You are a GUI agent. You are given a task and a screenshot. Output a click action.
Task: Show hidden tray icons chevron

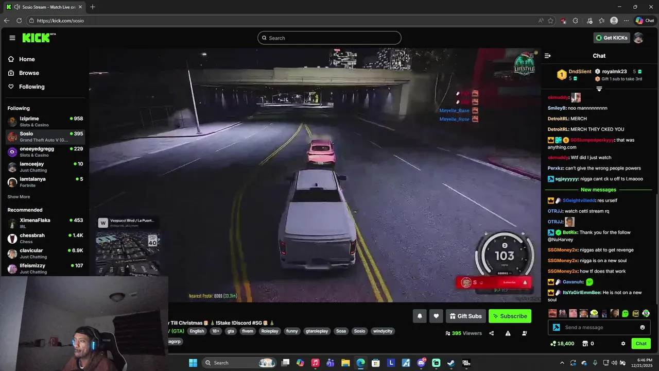tap(562, 363)
